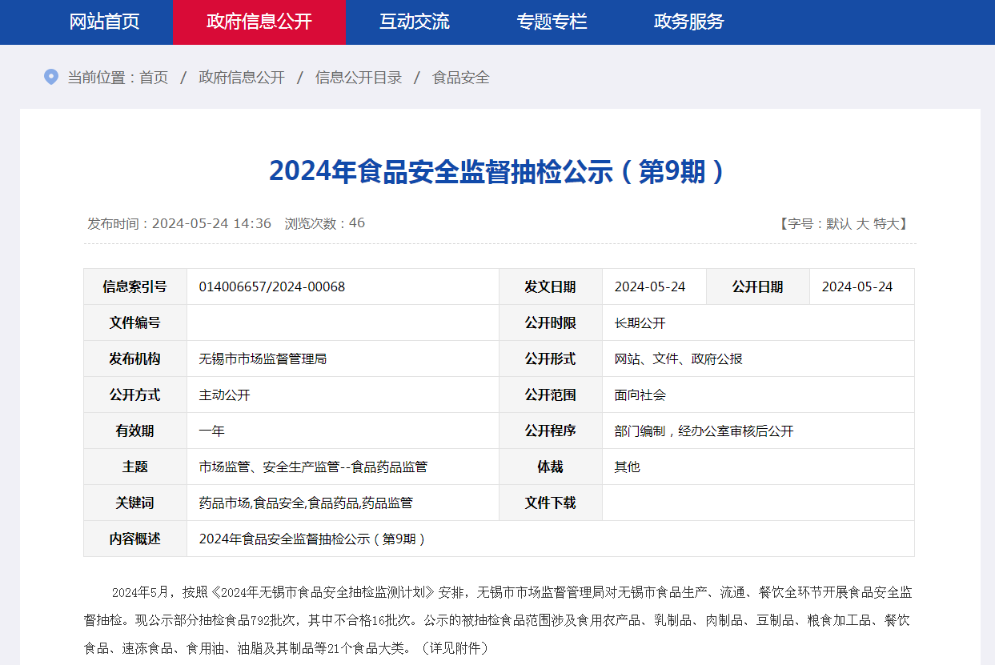Select the 政府信息公开 navigation tab

pyautogui.click(x=259, y=22)
